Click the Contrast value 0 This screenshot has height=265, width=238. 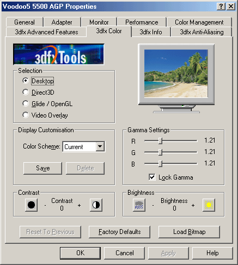[x=62, y=208]
